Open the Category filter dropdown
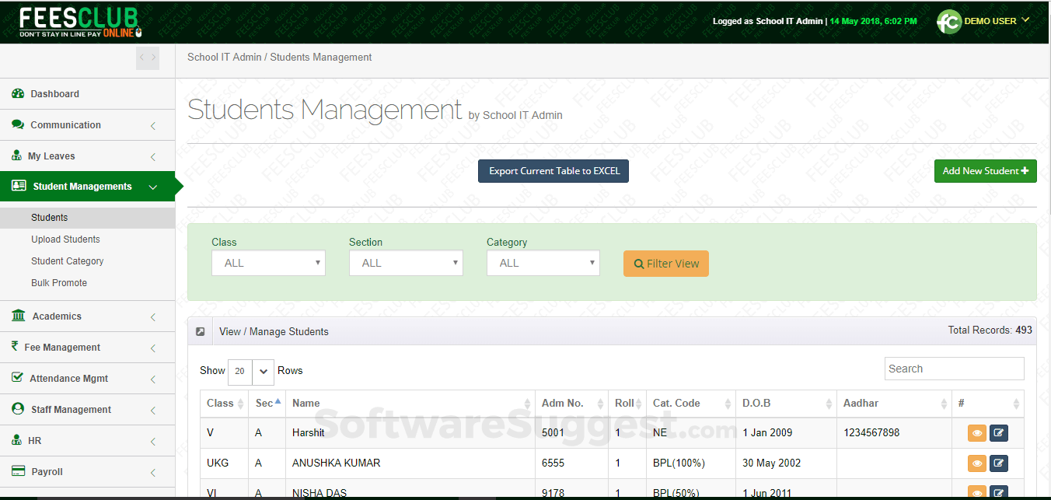This screenshot has height=500, width=1051. pyautogui.click(x=543, y=263)
